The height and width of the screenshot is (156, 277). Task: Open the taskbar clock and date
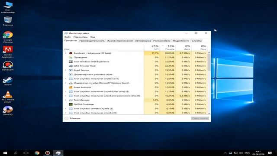258,153
